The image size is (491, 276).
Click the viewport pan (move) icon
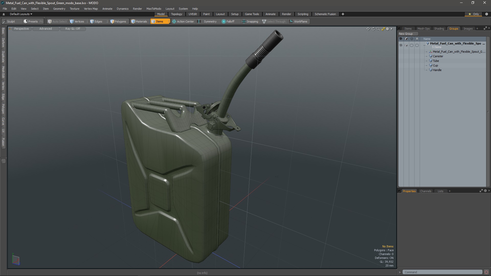[x=368, y=29]
